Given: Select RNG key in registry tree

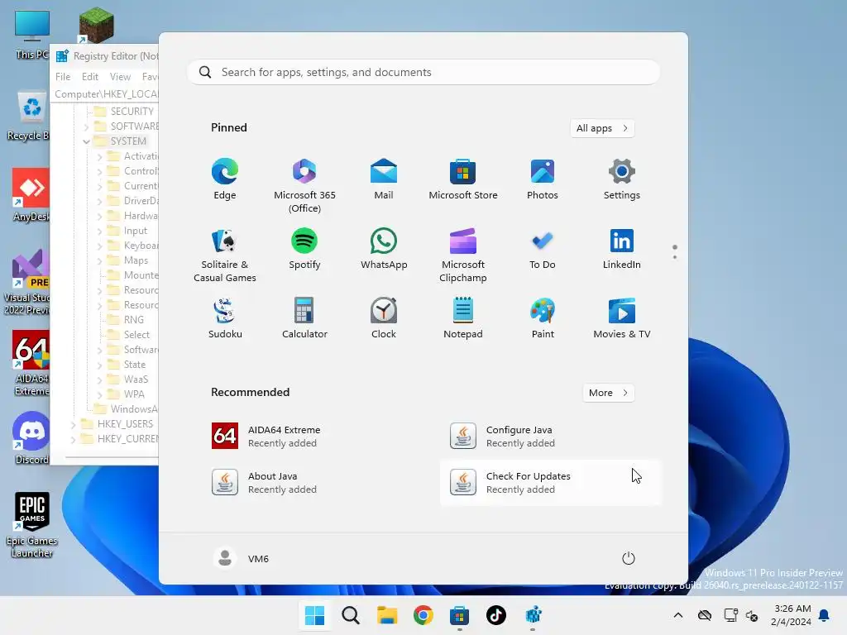Looking at the screenshot, I should click(133, 320).
